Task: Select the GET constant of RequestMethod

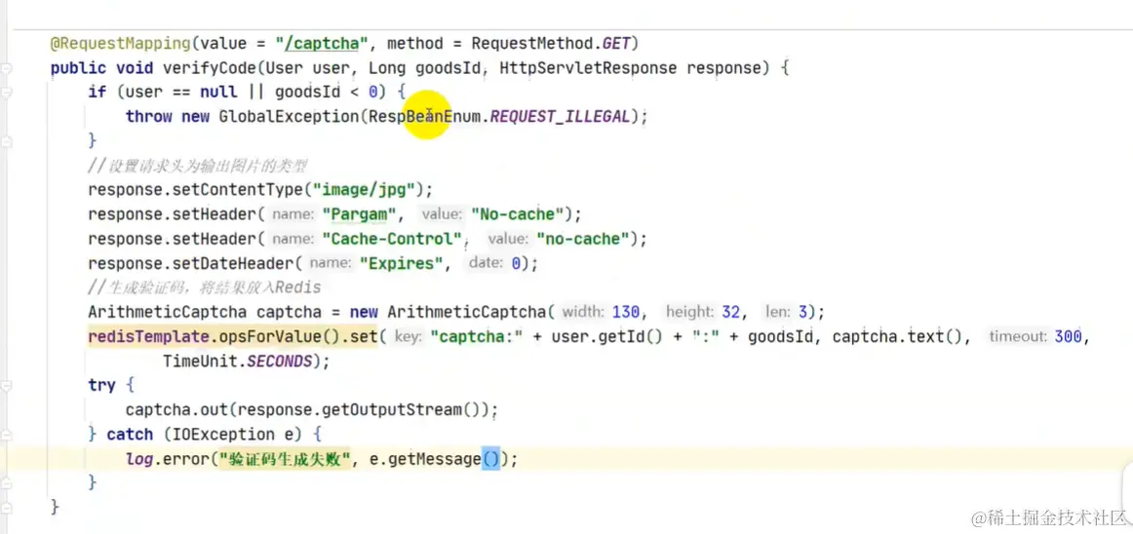Action: pos(617,43)
